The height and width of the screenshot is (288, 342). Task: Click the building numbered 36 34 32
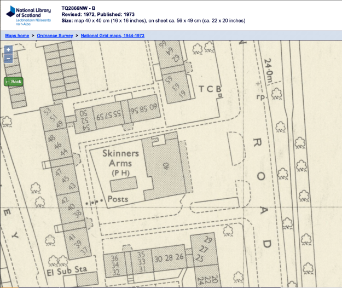click(x=115, y=265)
